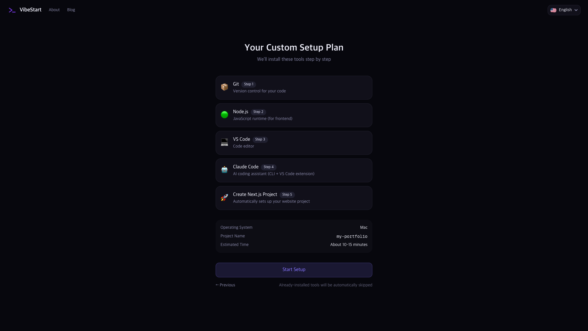Screen dimensions: 588x331
Task: Click the Step 3 badge for VS Code
Action: (260, 139)
